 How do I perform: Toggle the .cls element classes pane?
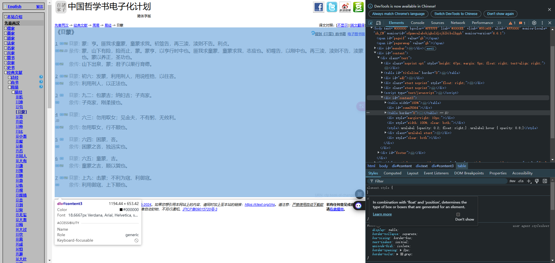coord(521,181)
